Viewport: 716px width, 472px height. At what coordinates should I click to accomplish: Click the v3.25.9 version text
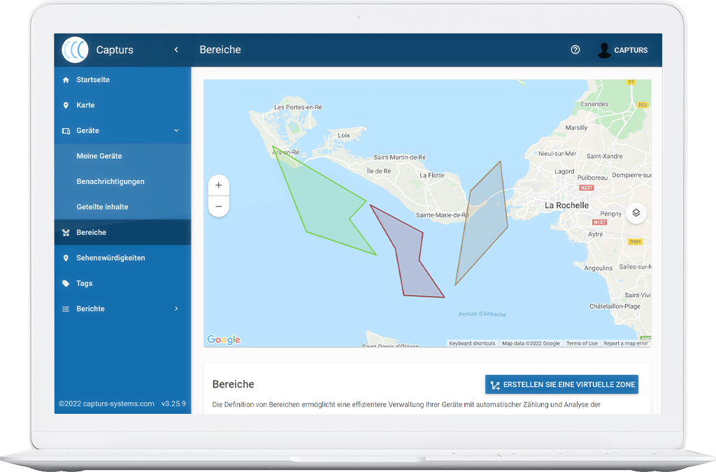pyautogui.click(x=173, y=404)
